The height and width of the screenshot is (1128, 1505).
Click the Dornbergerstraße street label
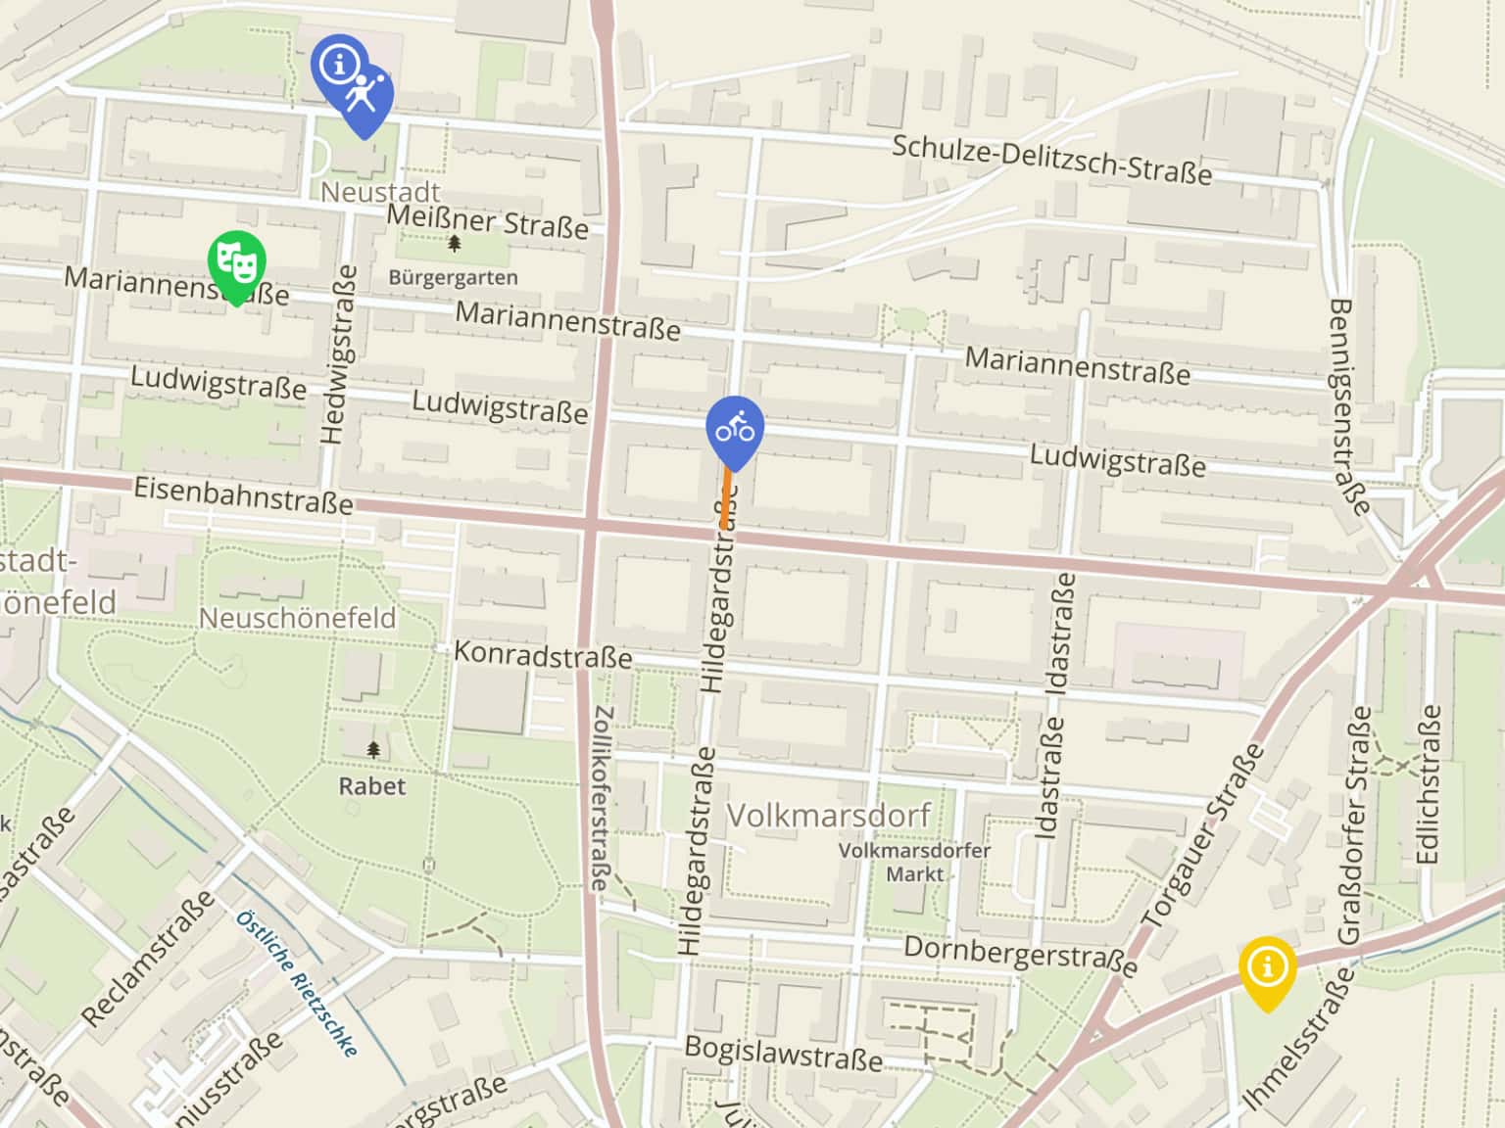1020,954
